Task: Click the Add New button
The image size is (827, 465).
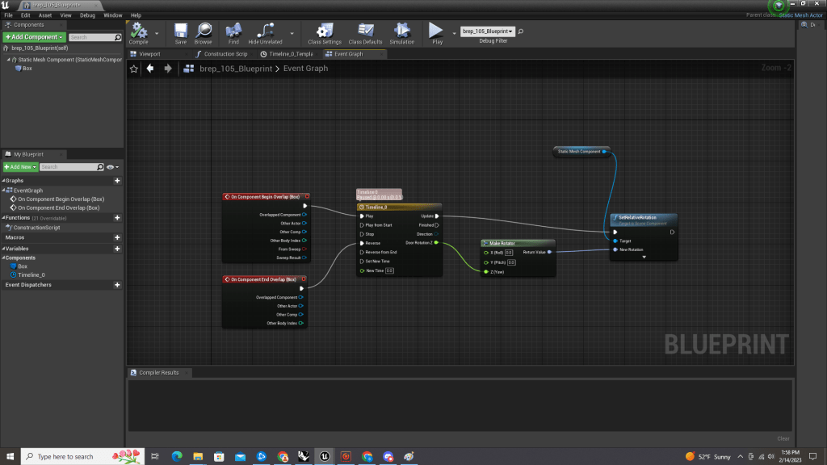Action: pyautogui.click(x=19, y=167)
